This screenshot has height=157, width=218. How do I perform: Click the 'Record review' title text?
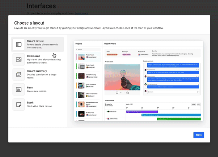click(35, 41)
